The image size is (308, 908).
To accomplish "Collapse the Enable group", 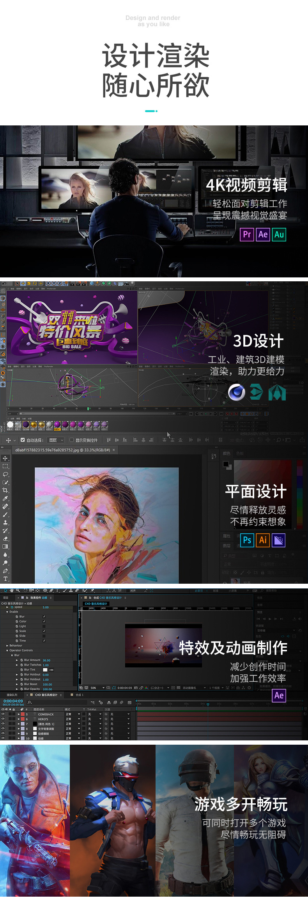I will 7,611.
